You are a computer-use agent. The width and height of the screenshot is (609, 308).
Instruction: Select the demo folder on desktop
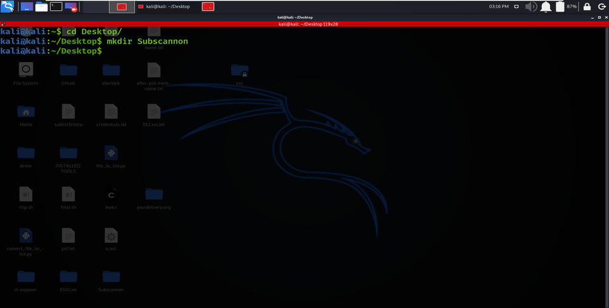25,157
